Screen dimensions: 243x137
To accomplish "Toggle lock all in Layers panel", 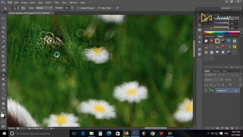I will coord(223,85).
